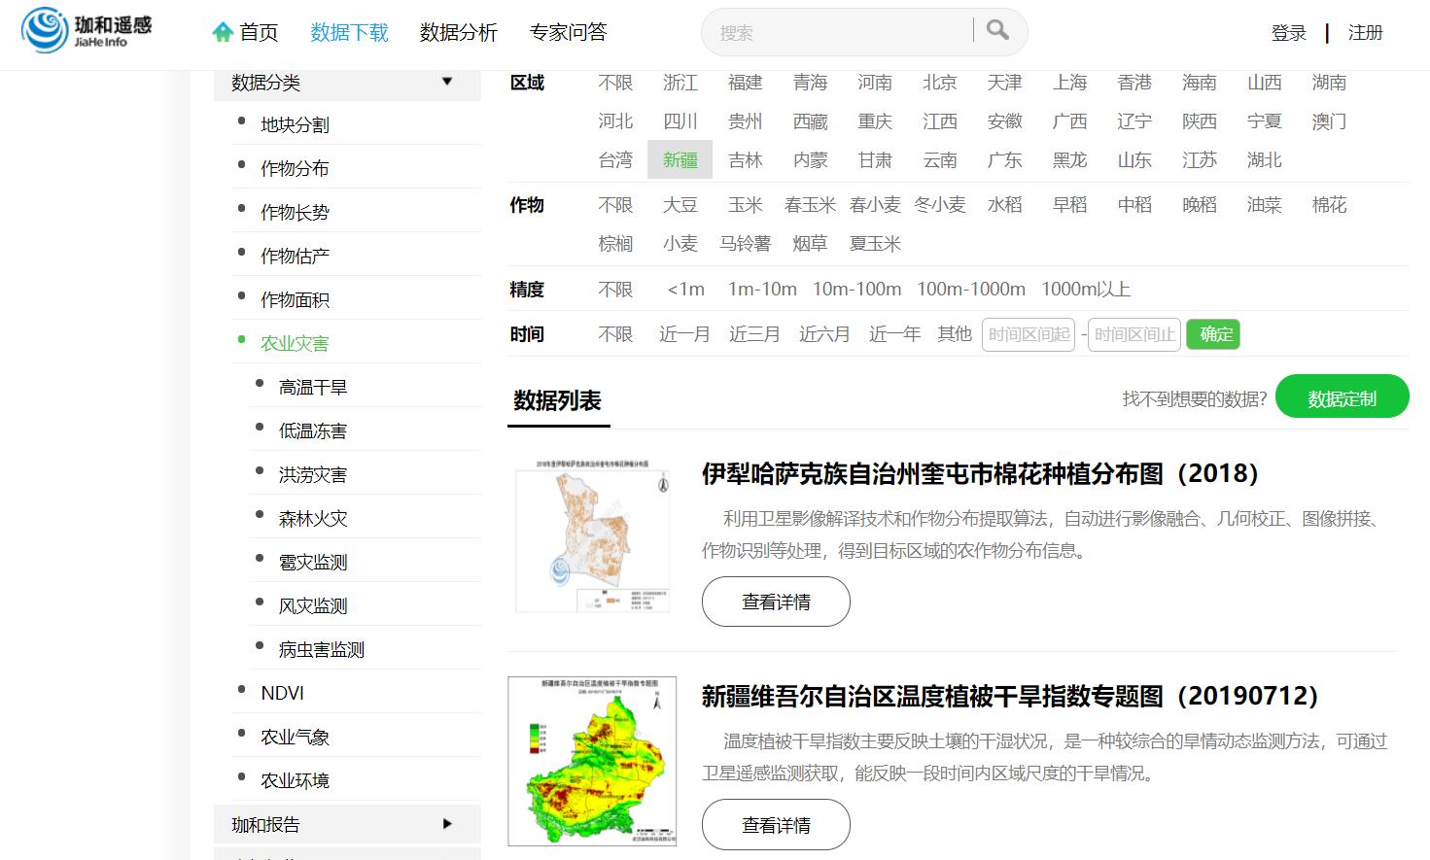Open the 专家问答 menu item
Image resolution: width=1430 pixels, height=860 pixels.
pyautogui.click(x=568, y=33)
